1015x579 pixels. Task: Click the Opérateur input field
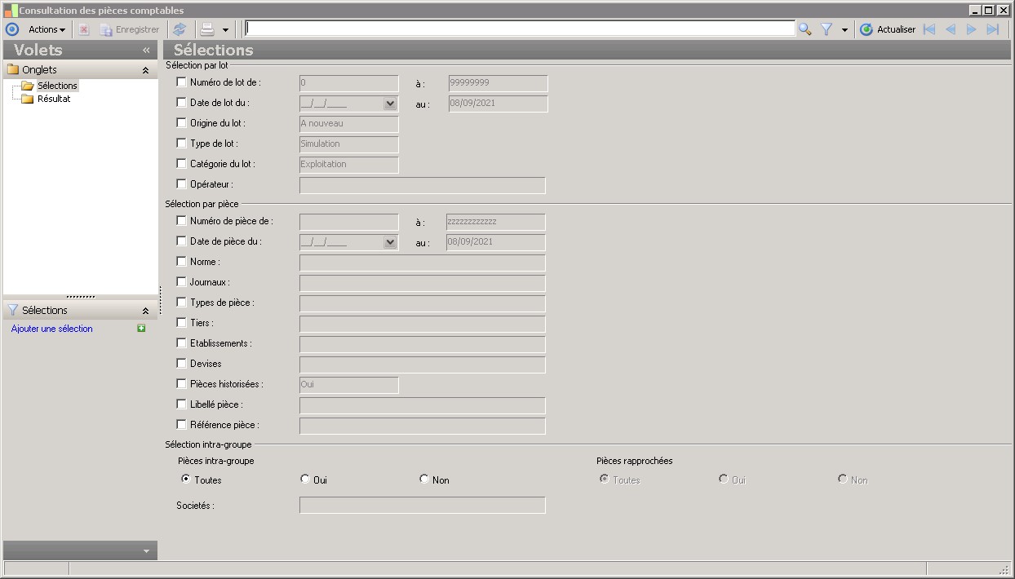click(x=423, y=185)
